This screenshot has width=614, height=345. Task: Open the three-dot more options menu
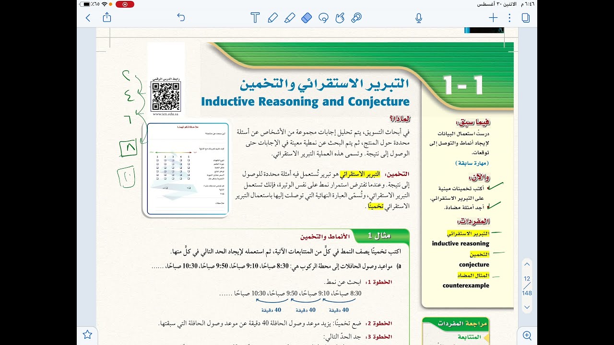509,18
